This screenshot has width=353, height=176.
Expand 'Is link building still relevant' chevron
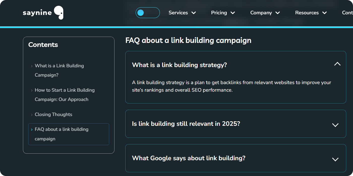(x=335, y=125)
